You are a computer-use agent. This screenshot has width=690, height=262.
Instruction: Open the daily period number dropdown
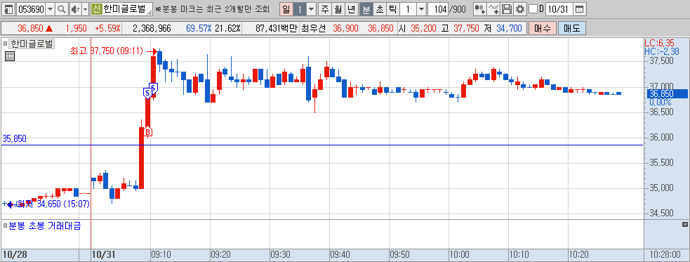311,9
